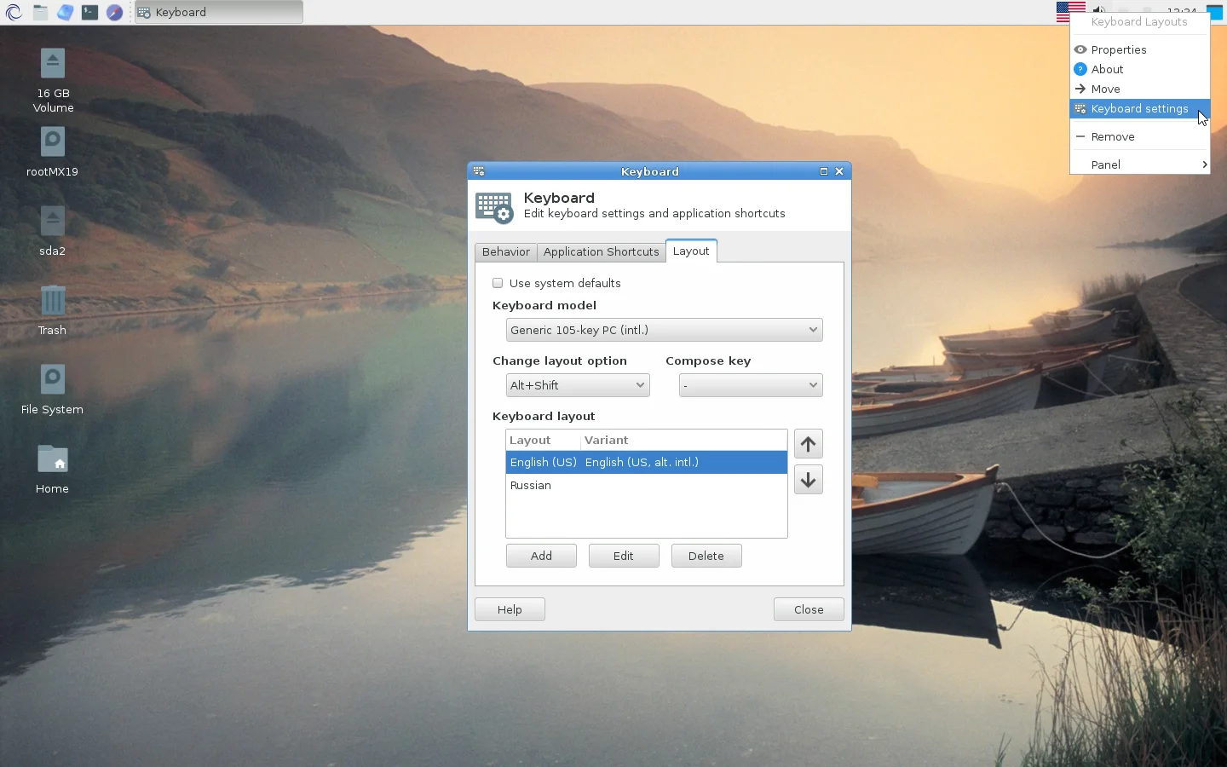Enable the Use system defaults option

pyautogui.click(x=498, y=283)
